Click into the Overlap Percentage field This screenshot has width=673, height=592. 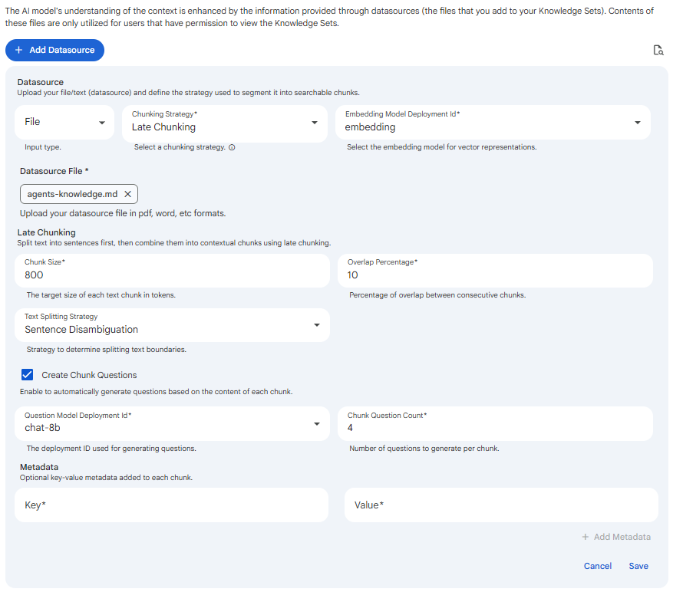[495, 271]
